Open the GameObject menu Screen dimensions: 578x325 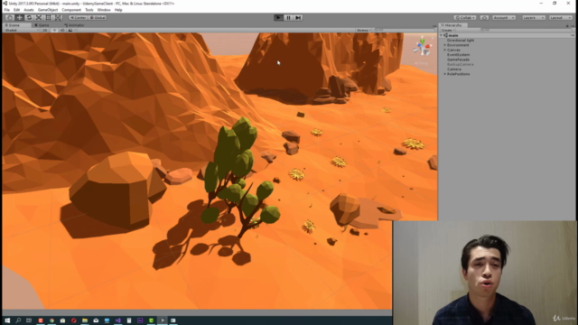48,10
